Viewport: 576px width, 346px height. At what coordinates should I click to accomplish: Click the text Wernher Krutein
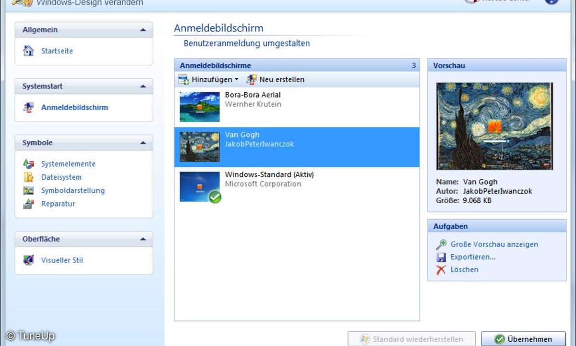253,104
